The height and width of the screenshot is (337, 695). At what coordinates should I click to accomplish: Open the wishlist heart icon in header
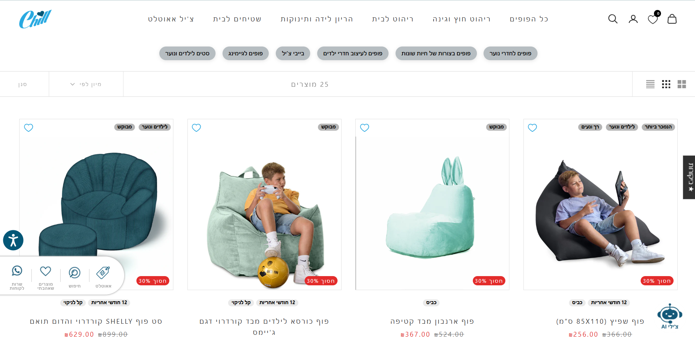[x=653, y=19]
